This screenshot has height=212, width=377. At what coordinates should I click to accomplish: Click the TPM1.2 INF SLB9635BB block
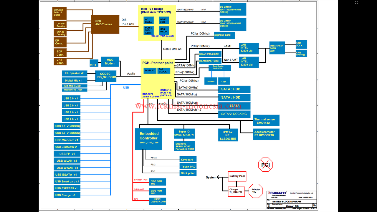227,135
